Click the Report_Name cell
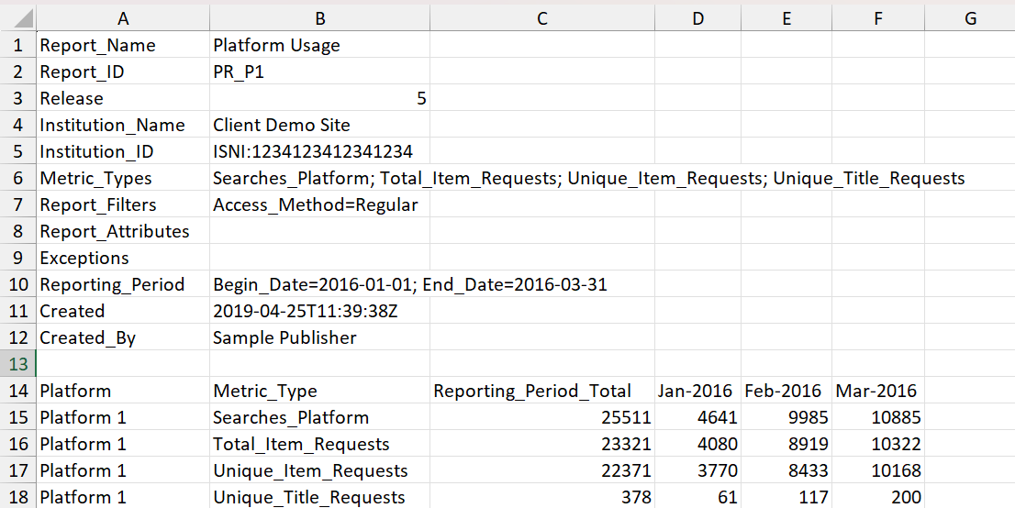The image size is (1015, 508). coord(123,45)
